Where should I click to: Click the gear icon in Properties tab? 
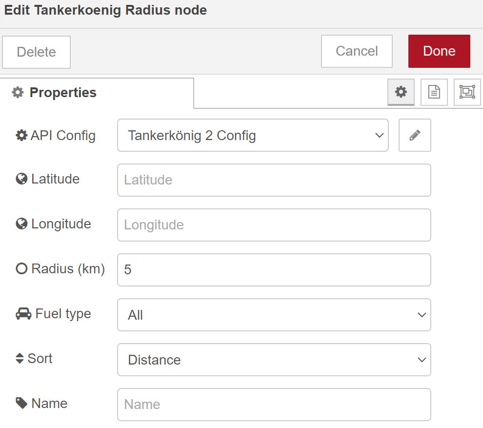18,92
